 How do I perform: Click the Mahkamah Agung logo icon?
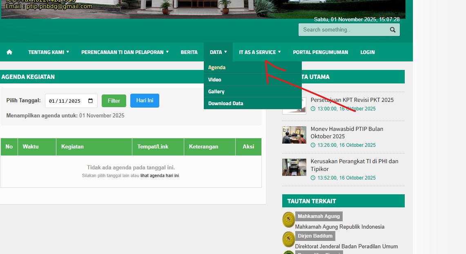pyautogui.click(x=289, y=220)
